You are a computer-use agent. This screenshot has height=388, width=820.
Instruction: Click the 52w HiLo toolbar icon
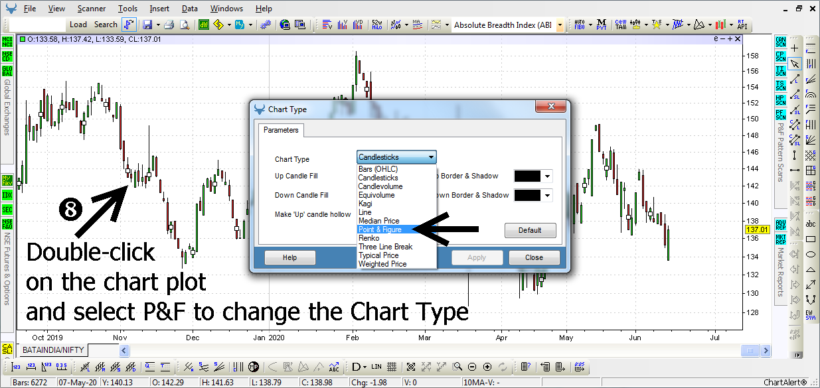point(377,25)
